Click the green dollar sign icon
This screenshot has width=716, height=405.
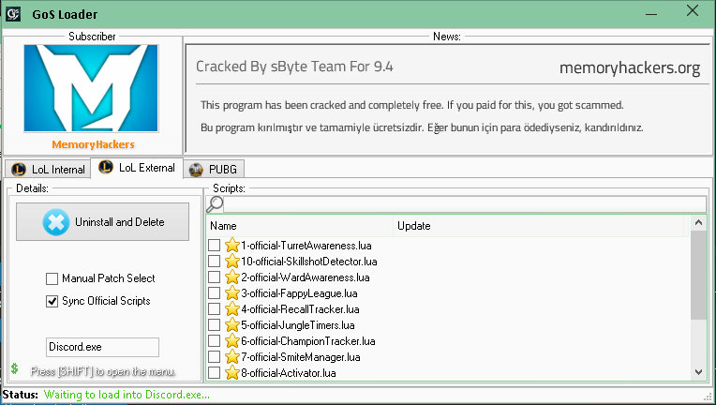pos(15,368)
